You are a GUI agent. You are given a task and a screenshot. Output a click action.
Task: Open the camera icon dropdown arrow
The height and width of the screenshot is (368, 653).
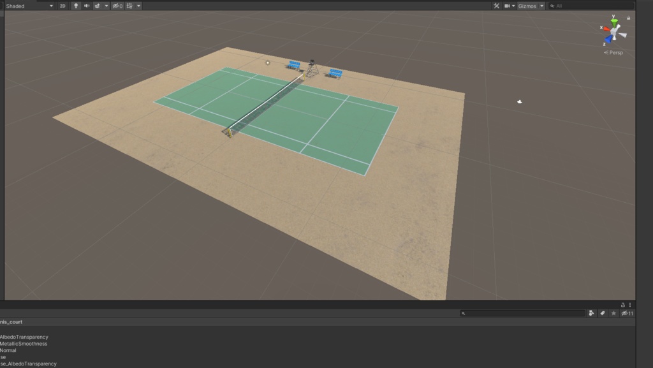point(513,5)
